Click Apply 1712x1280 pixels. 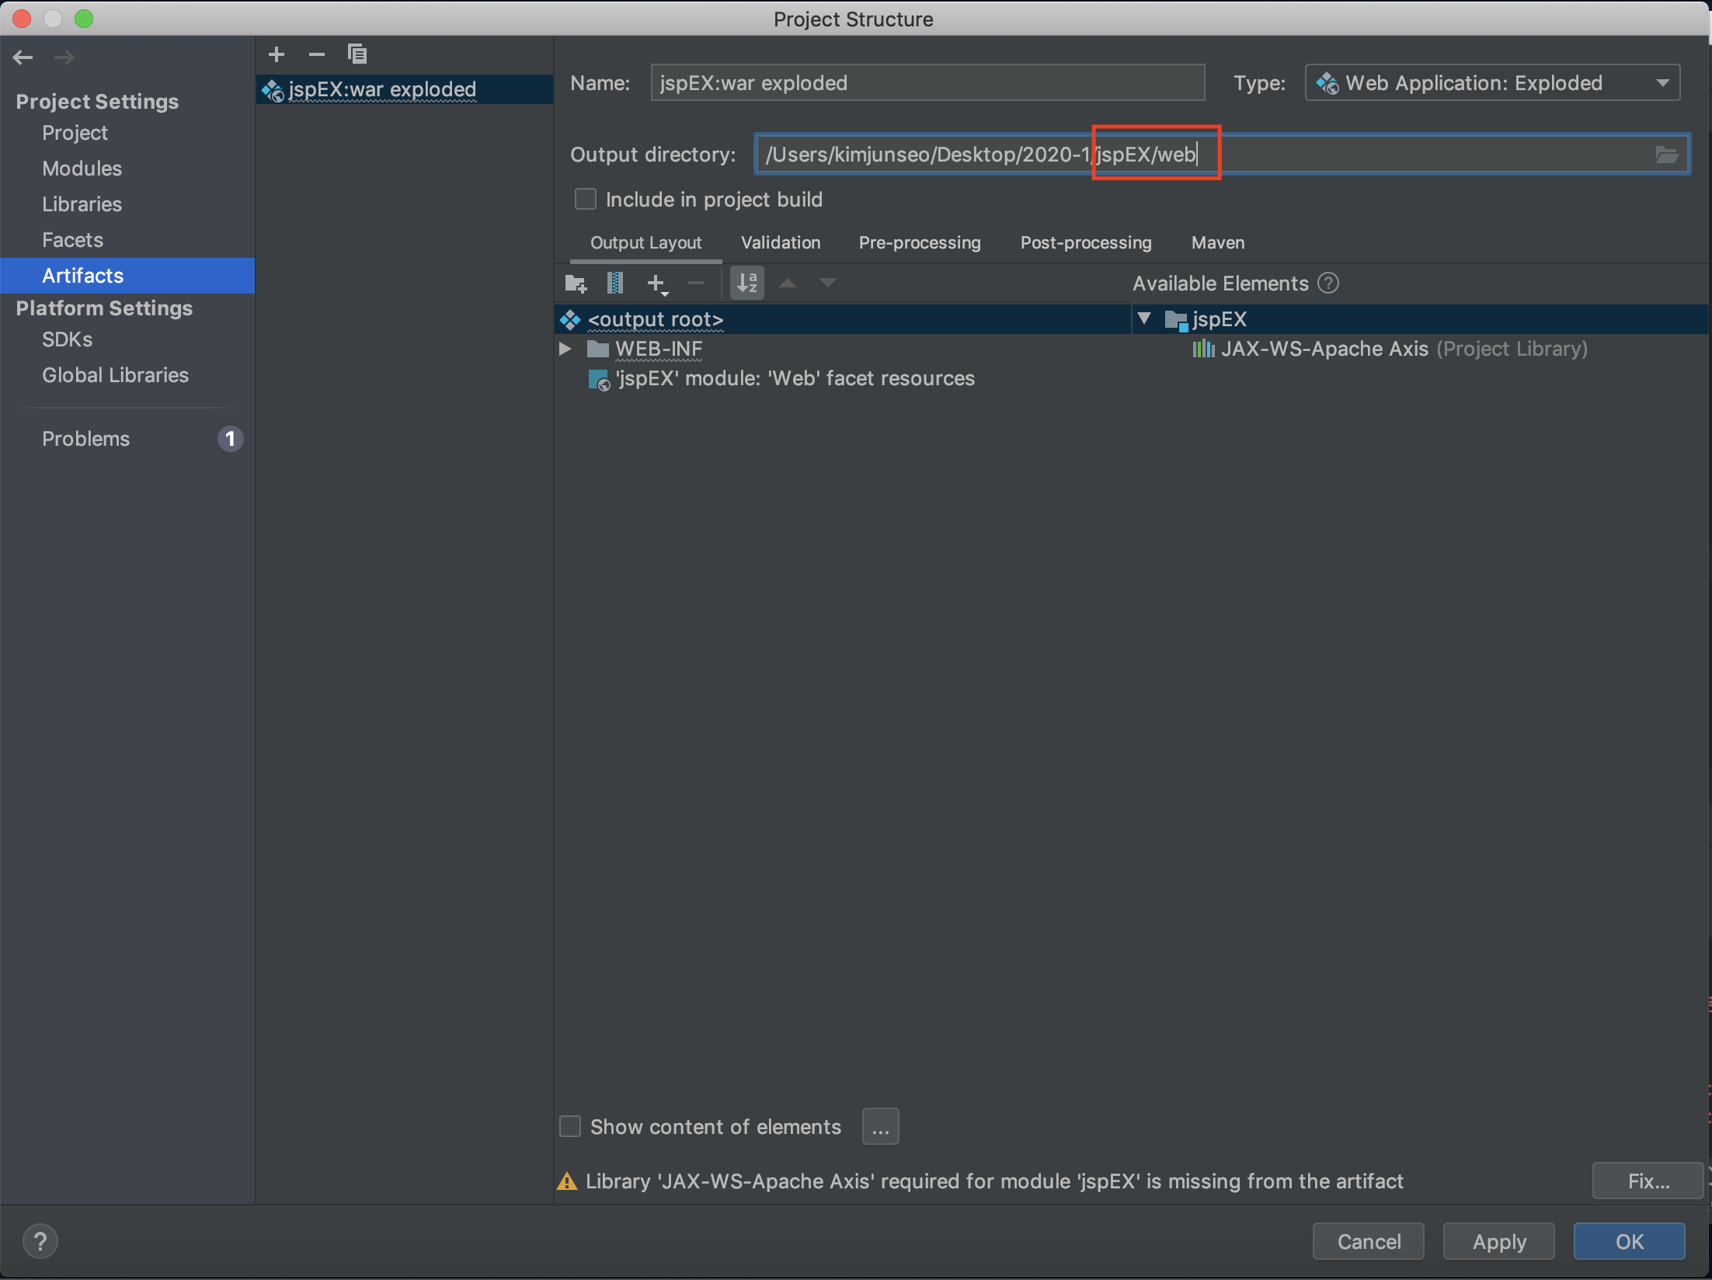[x=1499, y=1241]
